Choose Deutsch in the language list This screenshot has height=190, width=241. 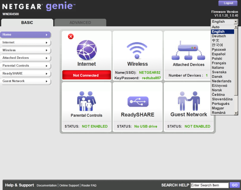(x=223, y=36)
